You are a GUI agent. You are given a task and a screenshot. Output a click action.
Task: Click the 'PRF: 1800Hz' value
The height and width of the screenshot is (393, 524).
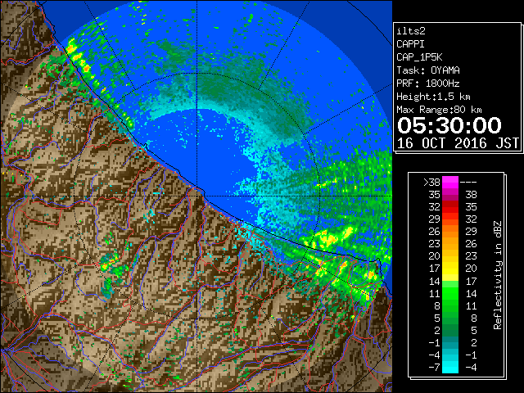428,84
